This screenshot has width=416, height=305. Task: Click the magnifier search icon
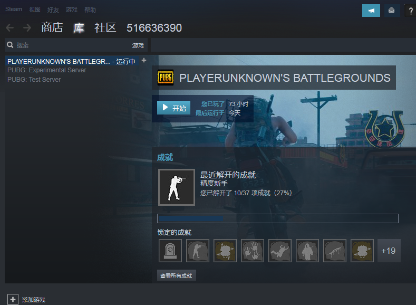[x=10, y=45]
